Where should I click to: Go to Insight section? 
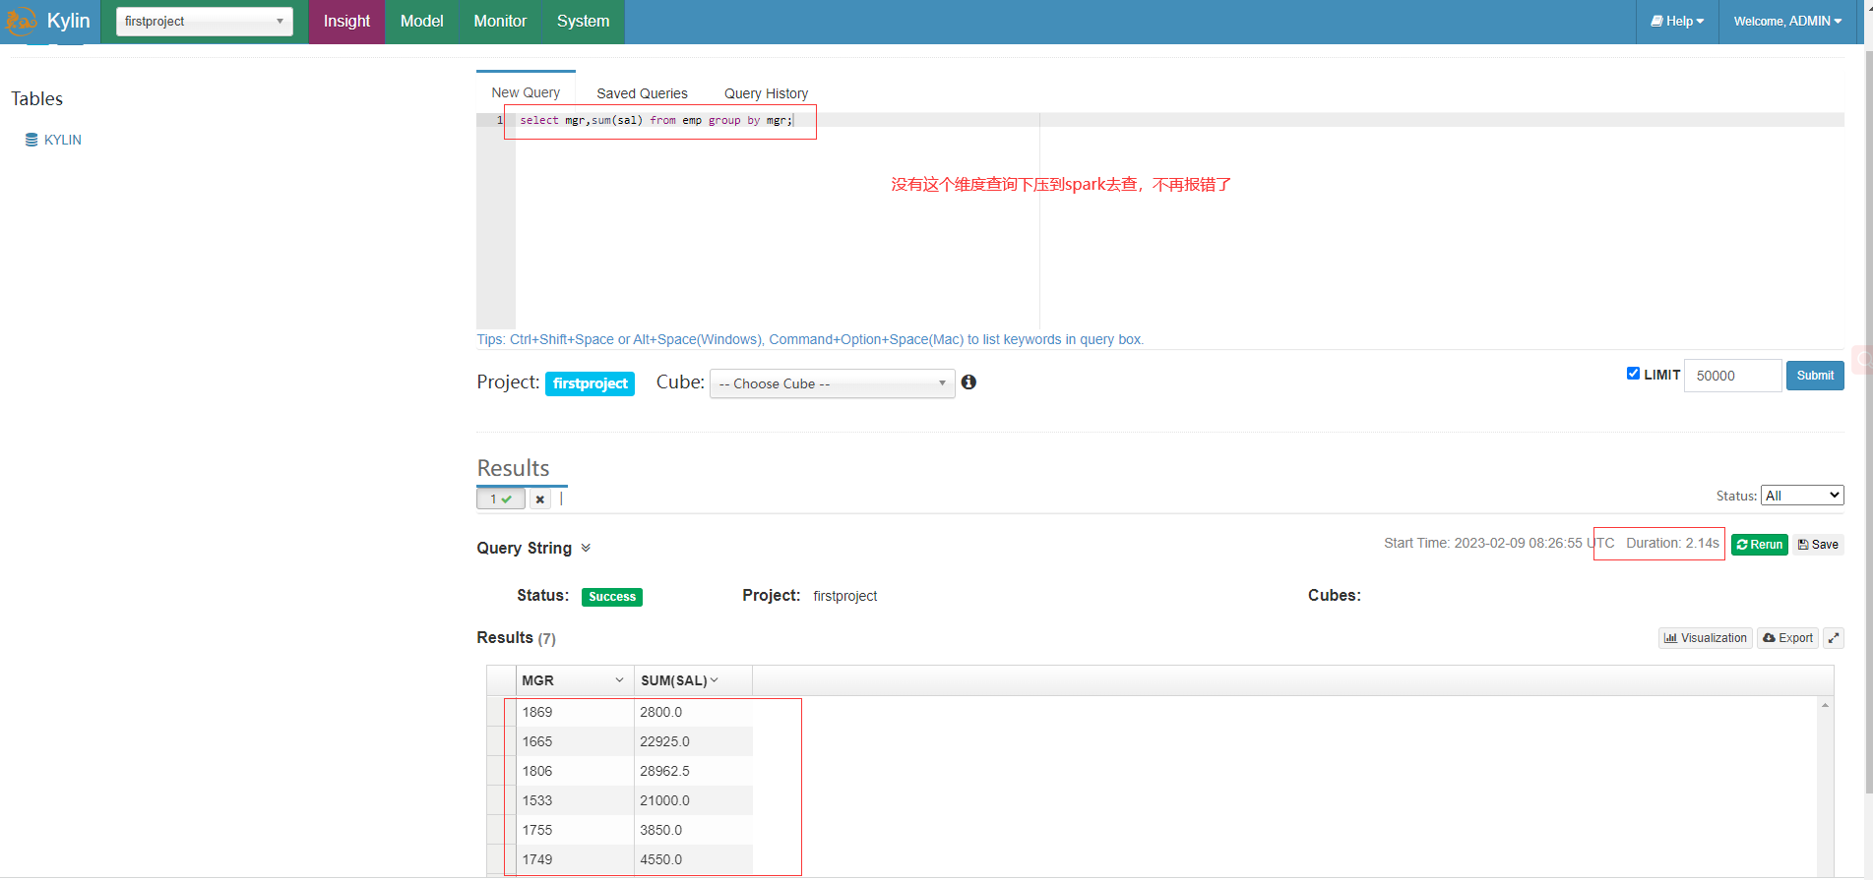click(346, 22)
